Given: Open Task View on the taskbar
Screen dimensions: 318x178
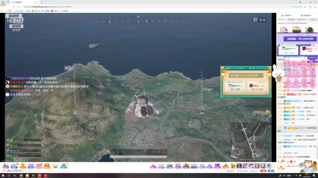Looking at the screenshot, I should (15, 176).
